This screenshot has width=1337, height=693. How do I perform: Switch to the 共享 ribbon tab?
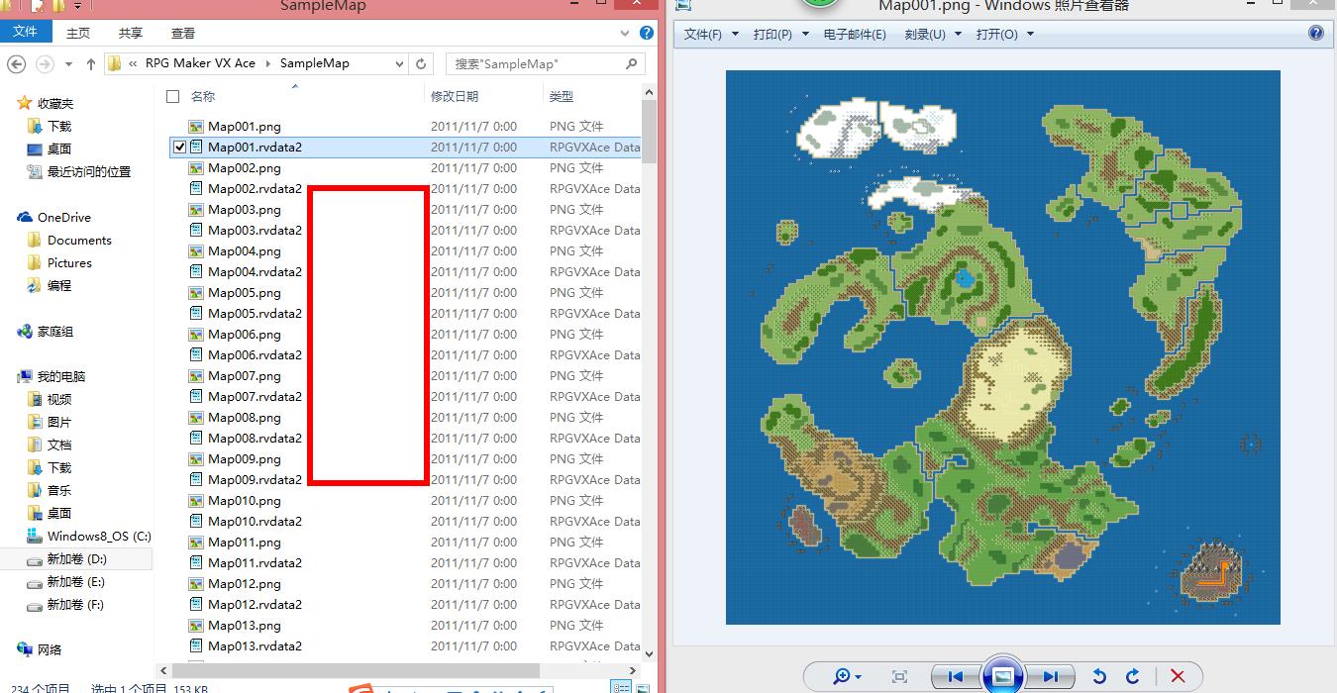point(131,33)
